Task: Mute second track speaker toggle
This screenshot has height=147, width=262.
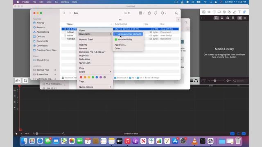Action: [x=15, y=108]
